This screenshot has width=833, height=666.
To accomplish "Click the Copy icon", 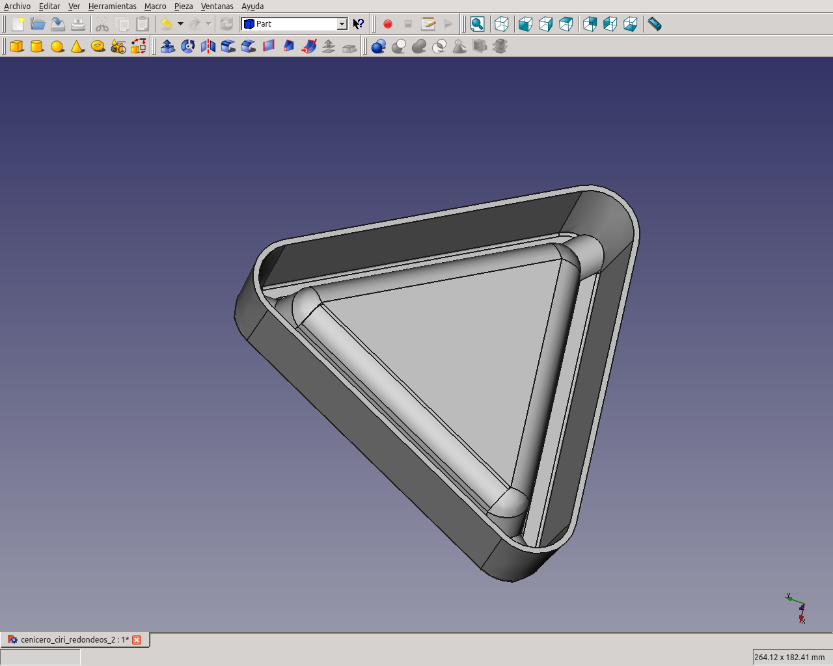I will (x=122, y=24).
